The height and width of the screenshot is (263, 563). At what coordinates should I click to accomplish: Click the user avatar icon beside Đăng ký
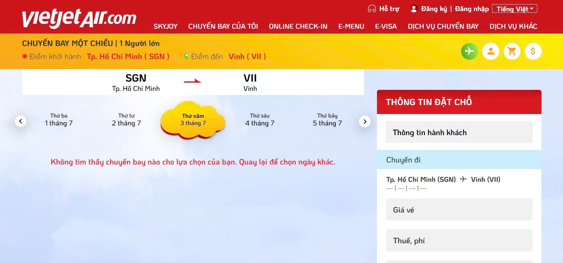point(414,9)
